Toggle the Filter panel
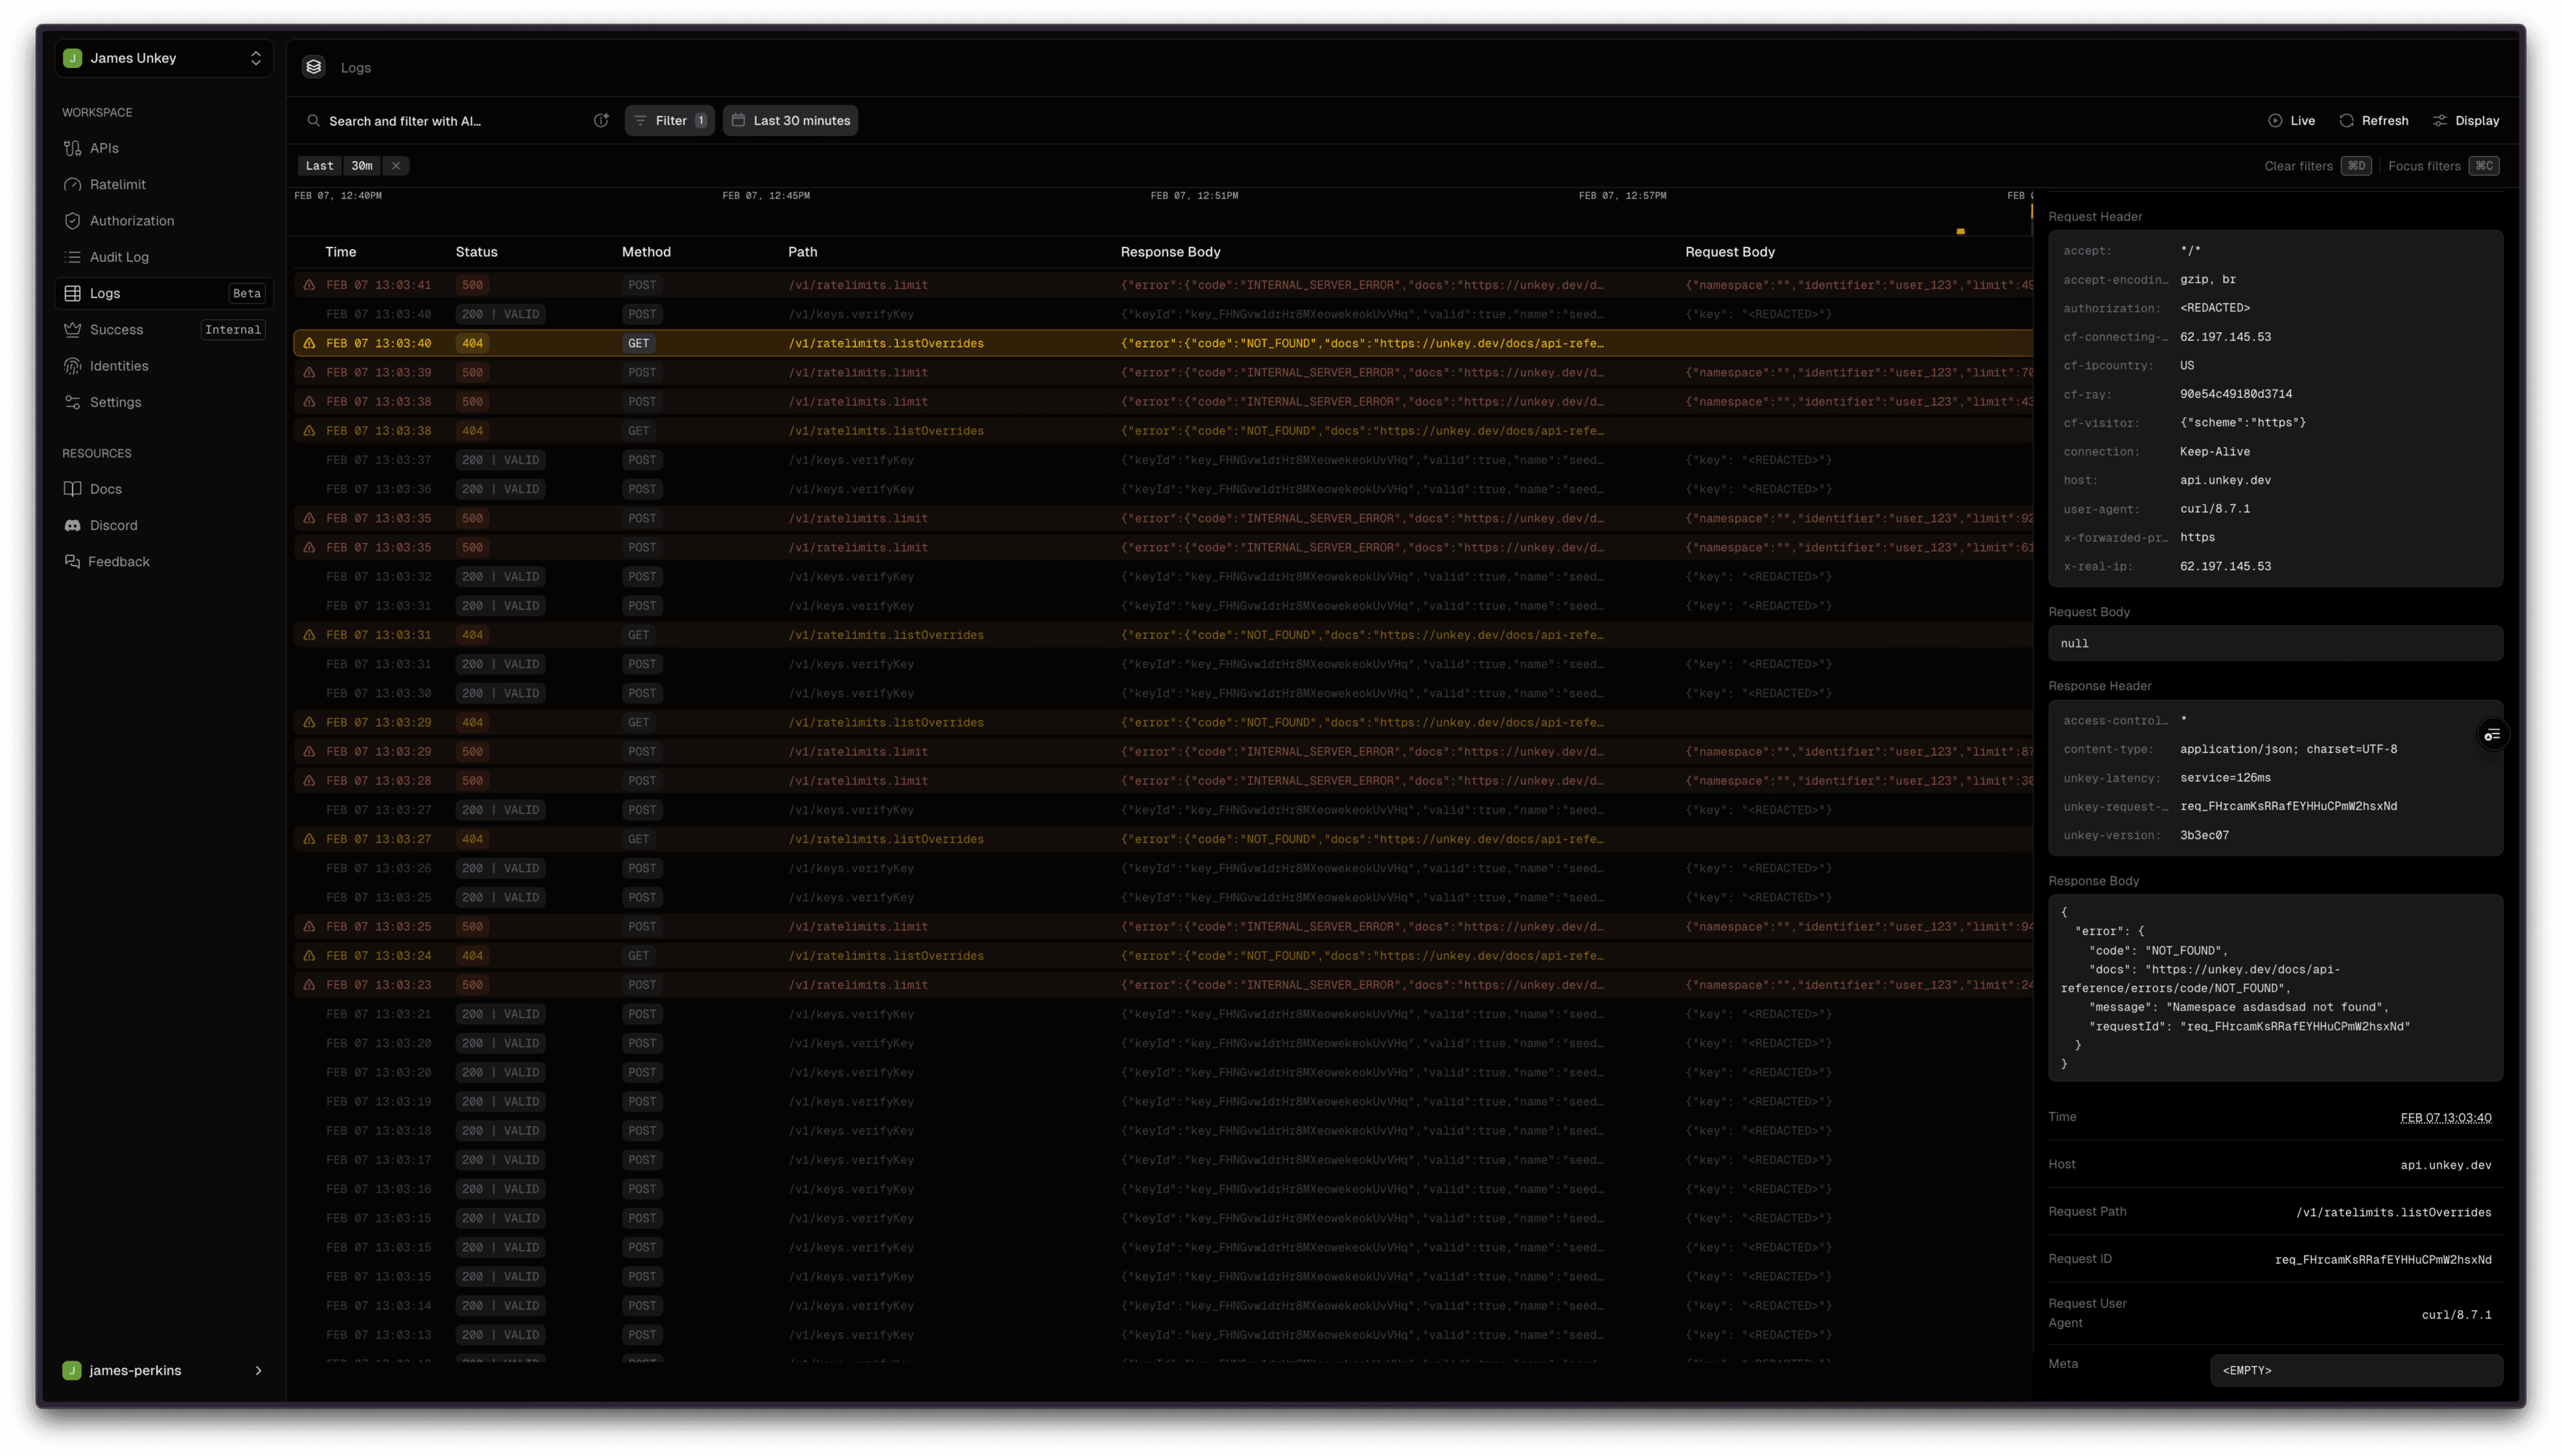 tap(668, 120)
